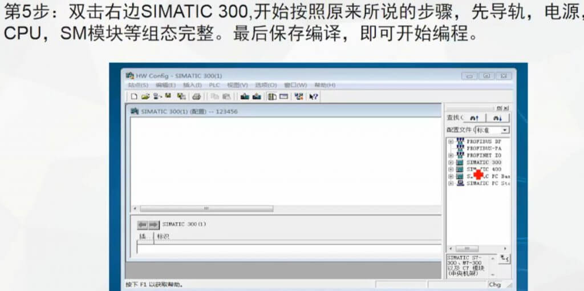Click the search downward binoculars button
This screenshot has height=291, width=584.
tap(497, 118)
